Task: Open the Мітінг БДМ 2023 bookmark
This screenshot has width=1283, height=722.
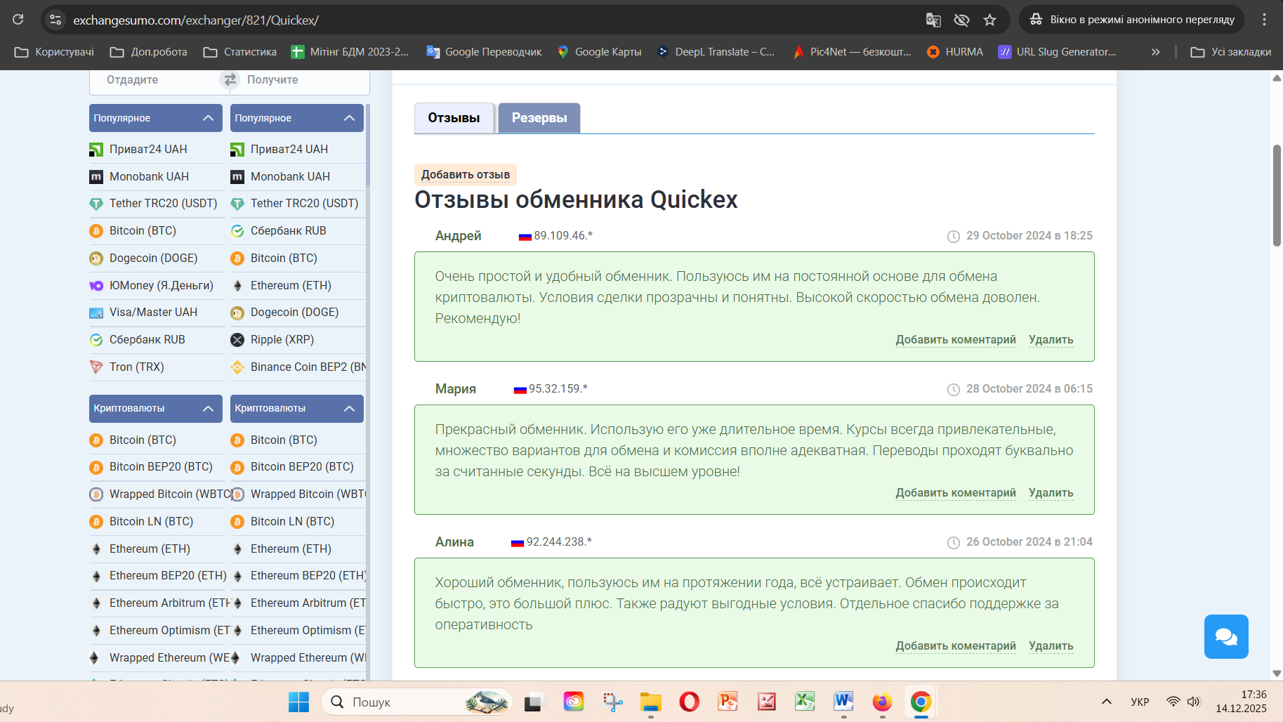Action: [350, 52]
